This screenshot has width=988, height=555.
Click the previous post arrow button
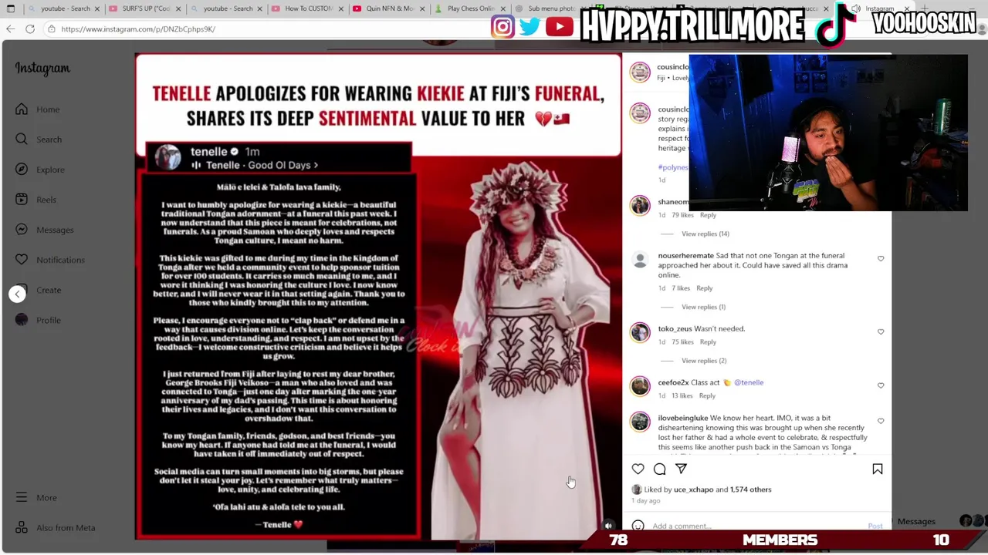coord(17,294)
